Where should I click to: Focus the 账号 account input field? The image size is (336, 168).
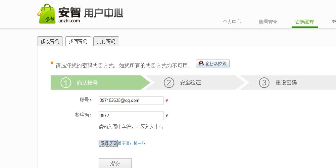tap(131, 101)
